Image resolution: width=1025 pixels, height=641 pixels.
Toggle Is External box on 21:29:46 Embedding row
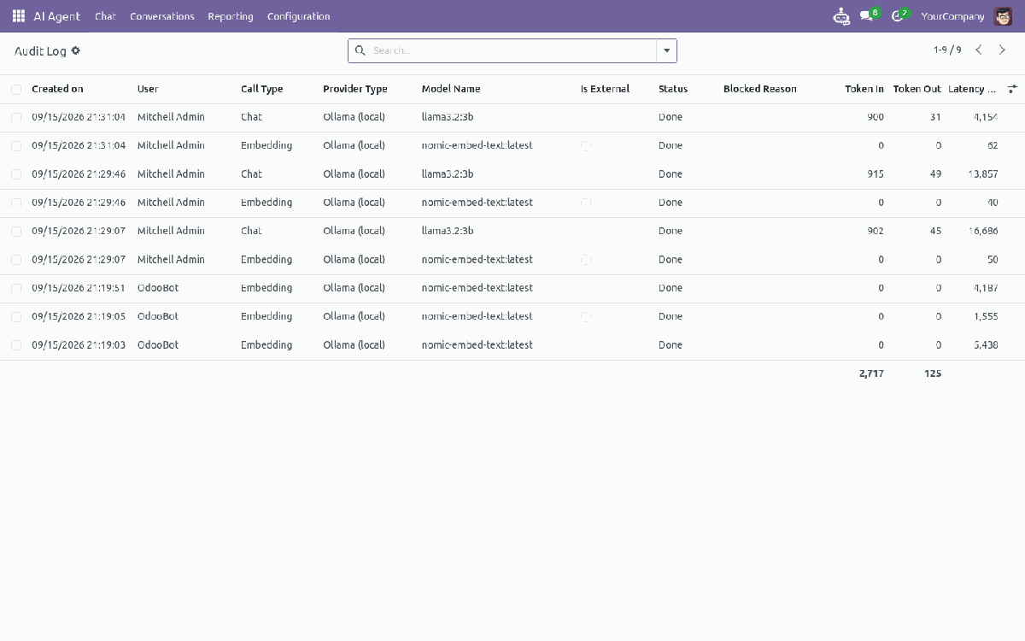coord(586,203)
